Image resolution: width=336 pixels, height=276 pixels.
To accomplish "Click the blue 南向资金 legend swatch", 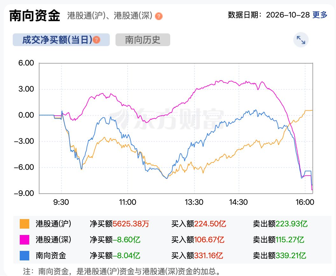I will (24, 255).
